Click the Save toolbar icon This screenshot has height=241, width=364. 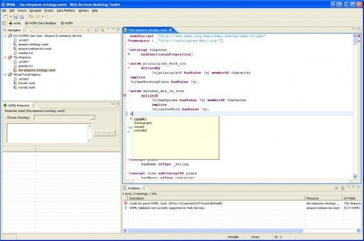16,16
